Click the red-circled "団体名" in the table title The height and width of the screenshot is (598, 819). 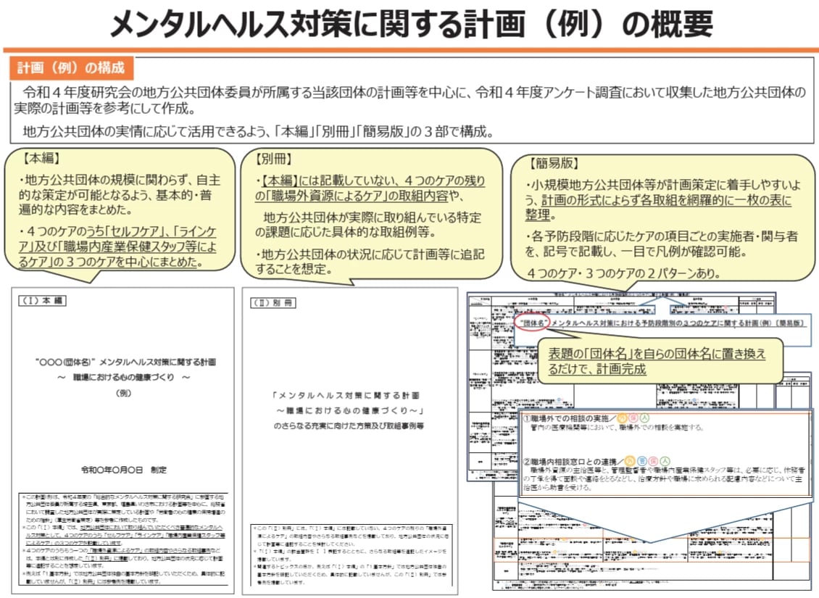[x=532, y=320]
